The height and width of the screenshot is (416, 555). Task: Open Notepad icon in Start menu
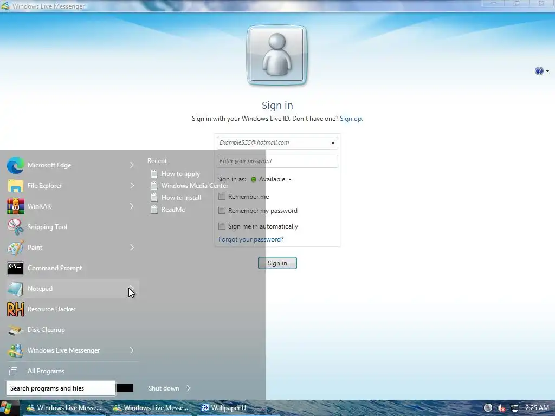[15, 289]
